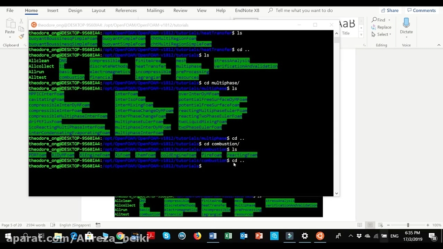The height and width of the screenshot is (249, 443).
Task: Collapse the ribbon with the chevron
Action: [x=439, y=45]
